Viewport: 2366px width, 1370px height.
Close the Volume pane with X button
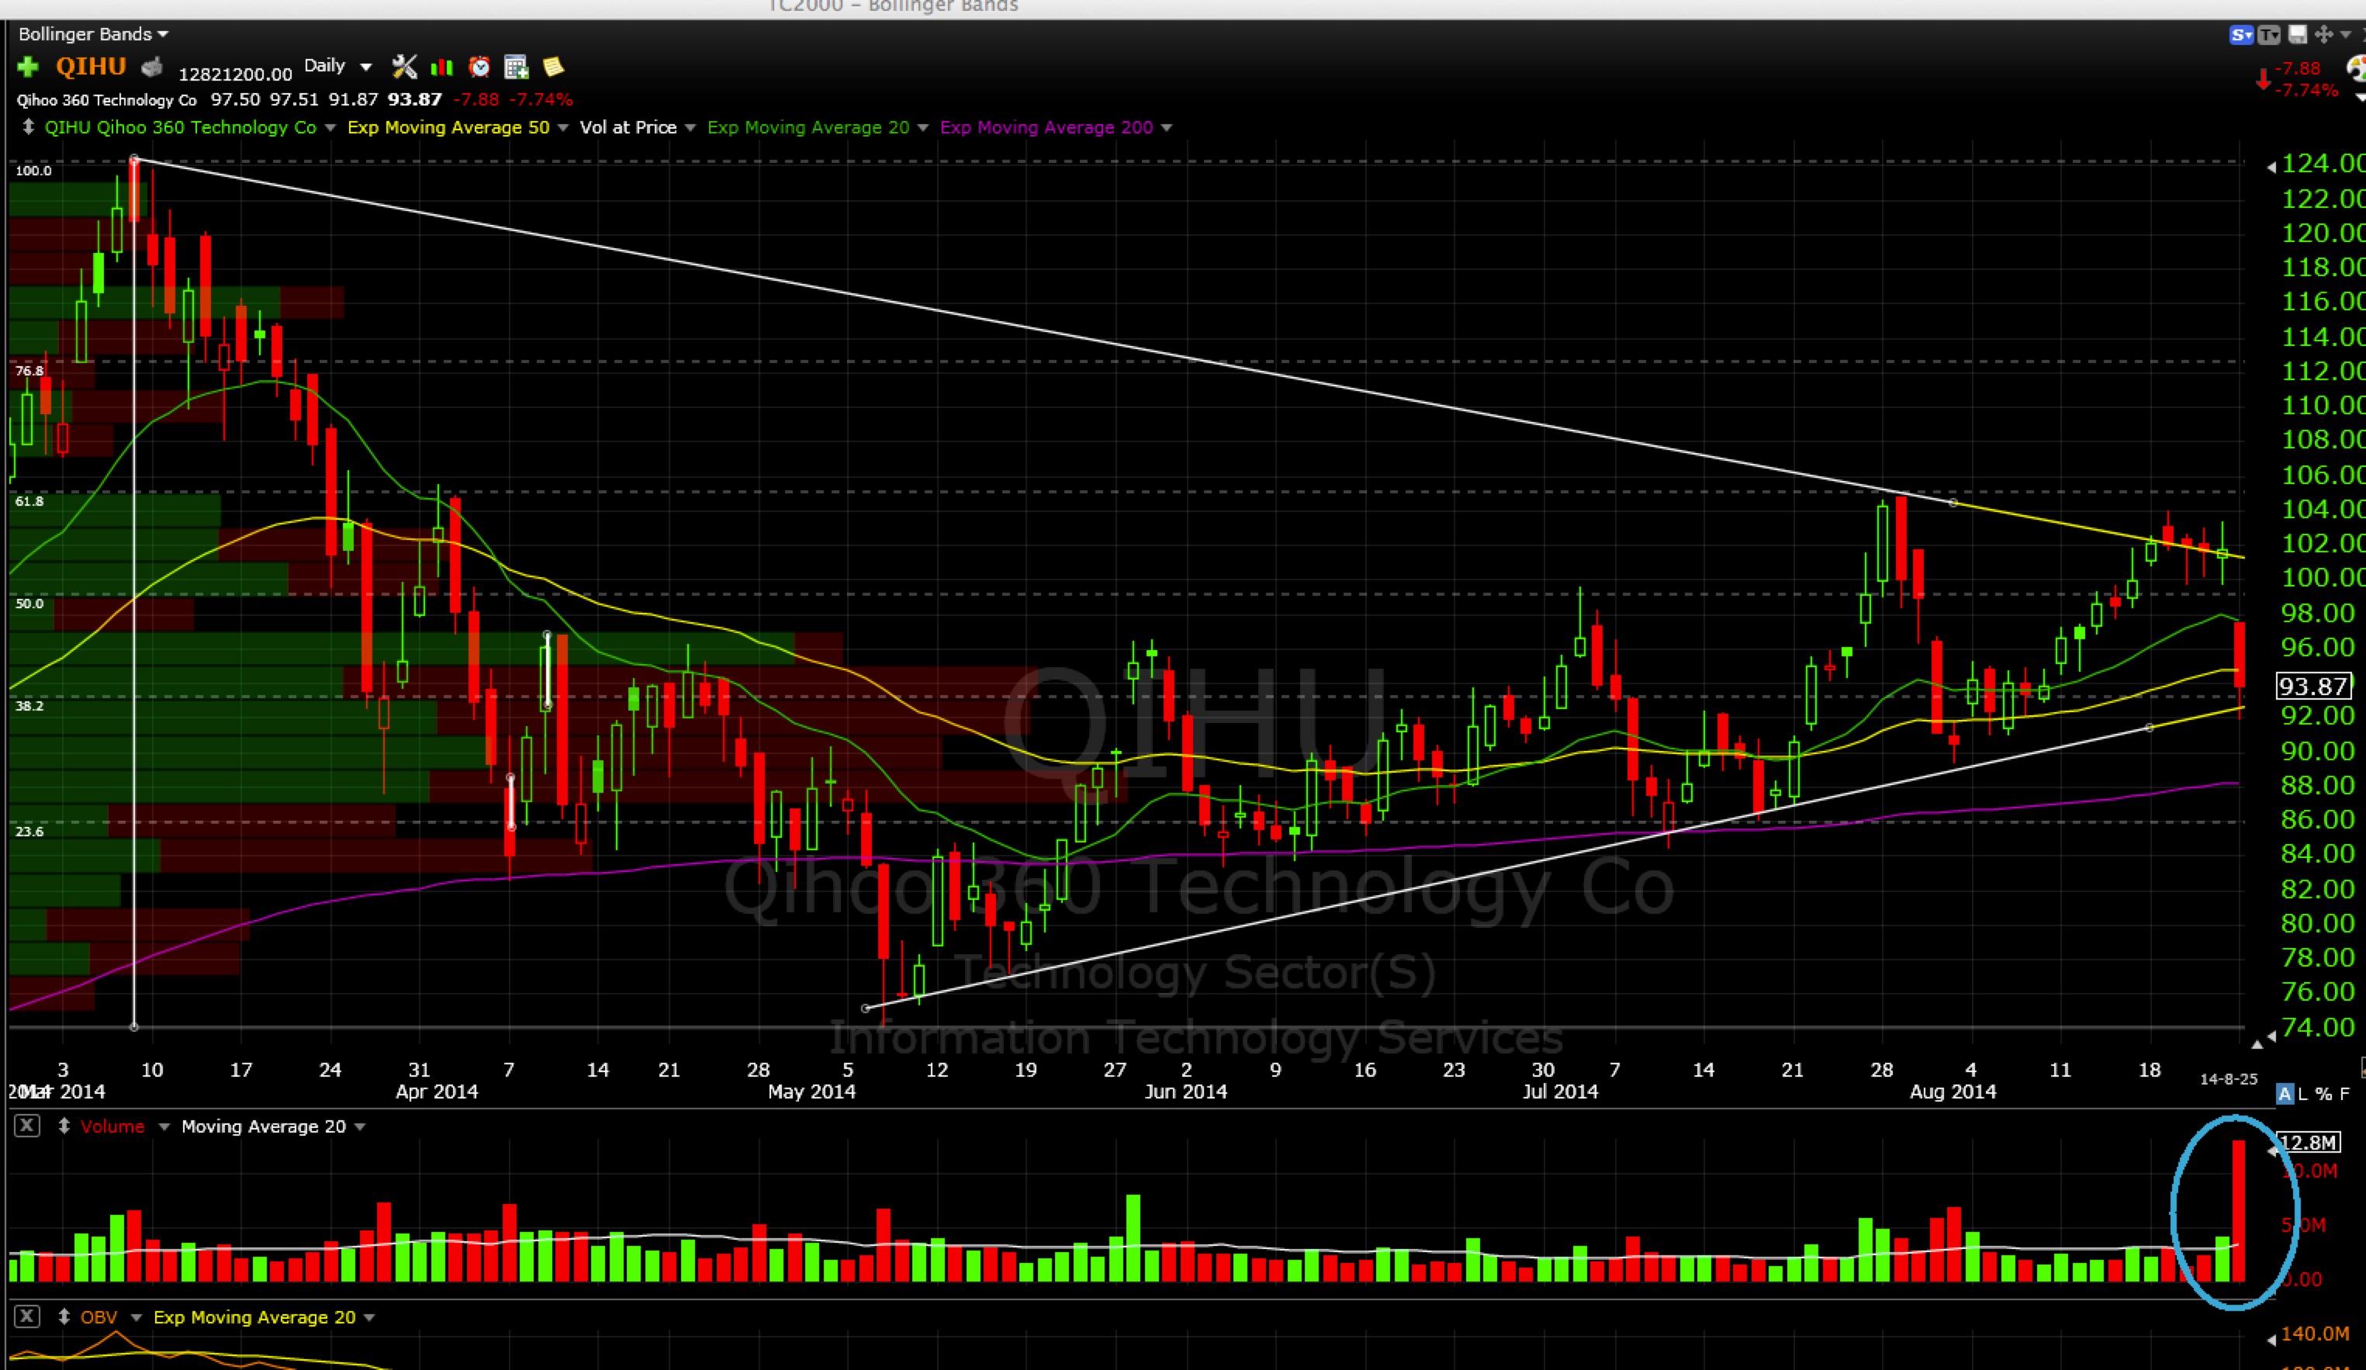tap(27, 1126)
